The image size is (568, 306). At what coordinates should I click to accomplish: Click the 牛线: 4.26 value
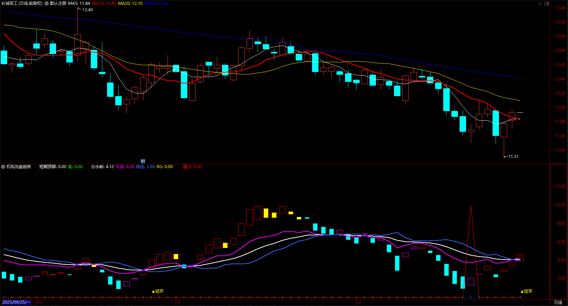(x=125, y=167)
